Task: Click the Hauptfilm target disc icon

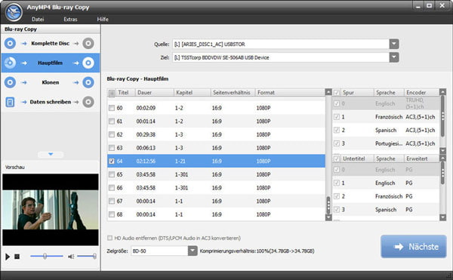Action: tap(88, 63)
